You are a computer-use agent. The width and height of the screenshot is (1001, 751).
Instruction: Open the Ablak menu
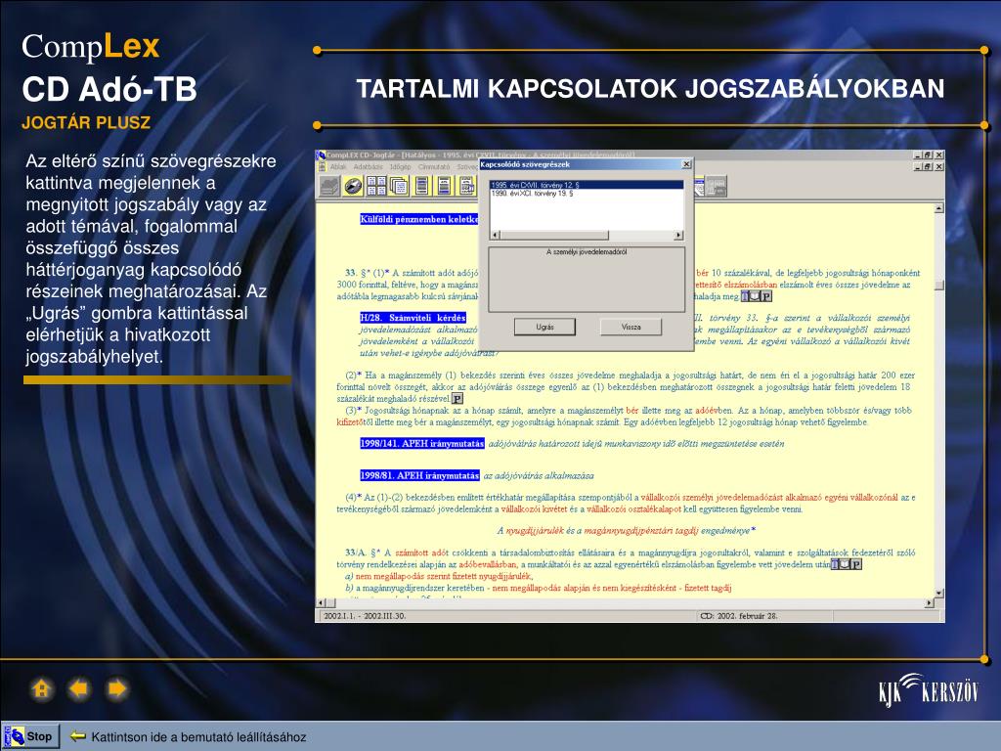click(x=338, y=166)
